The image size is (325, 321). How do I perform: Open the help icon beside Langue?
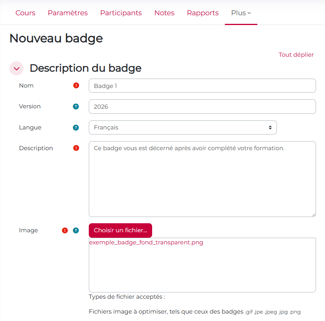pos(76,127)
